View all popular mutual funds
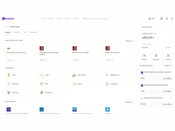This screenshot has height=131, width=175. (x=129, y=41)
